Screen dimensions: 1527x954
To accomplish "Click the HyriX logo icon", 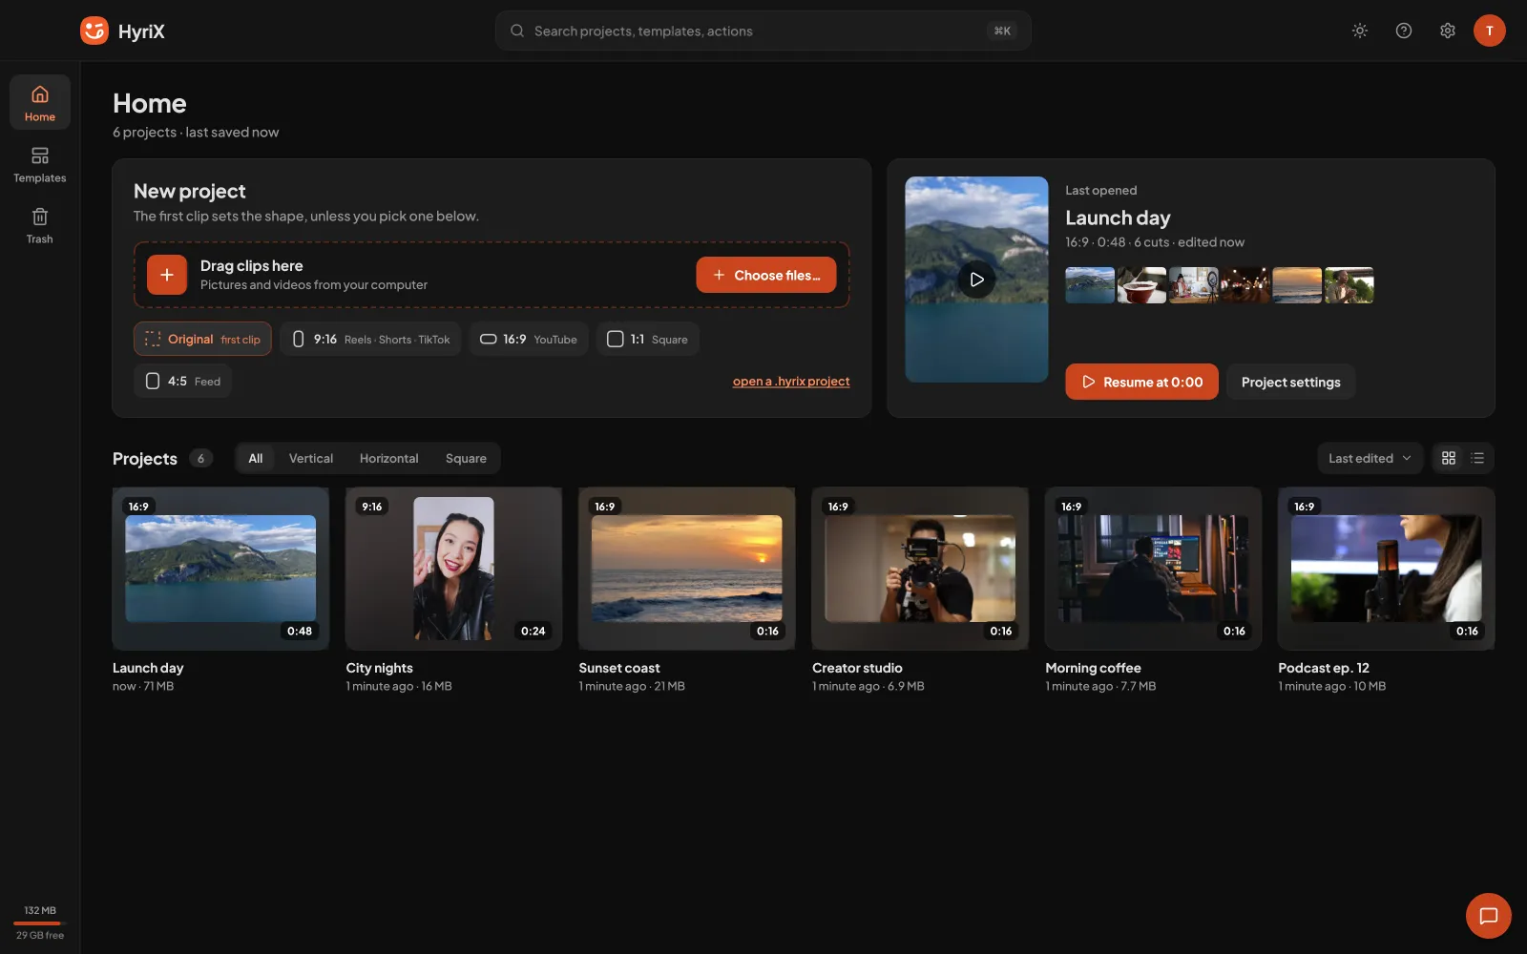I will tap(94, 31).
